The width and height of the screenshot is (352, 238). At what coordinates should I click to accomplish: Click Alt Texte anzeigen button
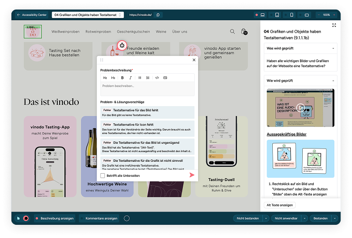click(x=280, y=205)
